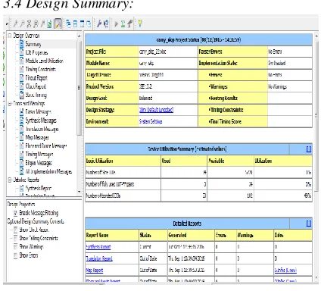
Task: Click the 'Final Timing Score' label cell
Action: 232,121
